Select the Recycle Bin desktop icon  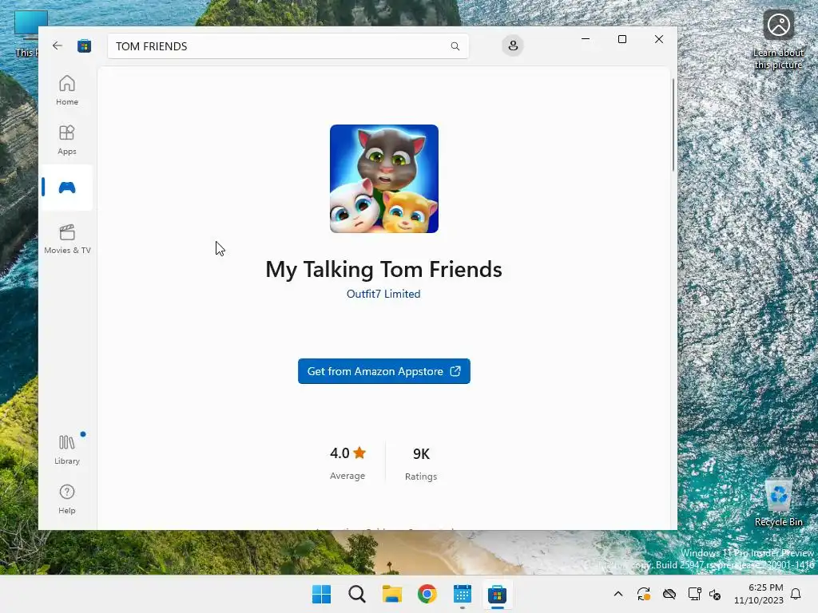(778, 503)
